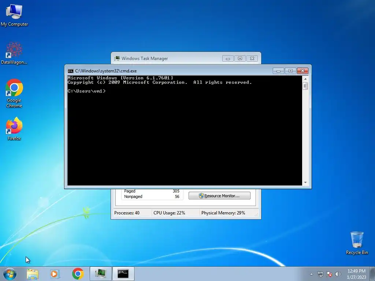Minimize the cmd.exe window
The width and height of the screenshot is (375, 281).
pyautogui.click(x=278, y=71)
